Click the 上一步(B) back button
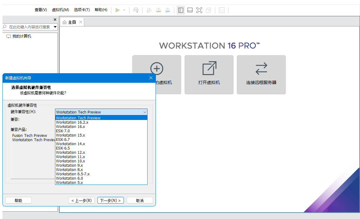The image size is (360, 219). [81, 200]
